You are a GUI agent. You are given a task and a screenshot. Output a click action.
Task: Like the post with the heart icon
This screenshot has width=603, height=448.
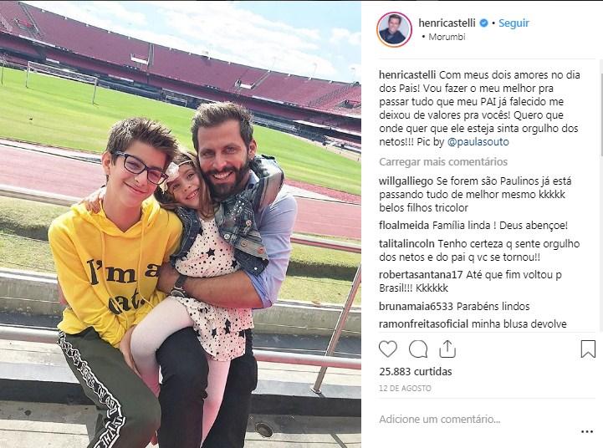(x=388, y=349)
